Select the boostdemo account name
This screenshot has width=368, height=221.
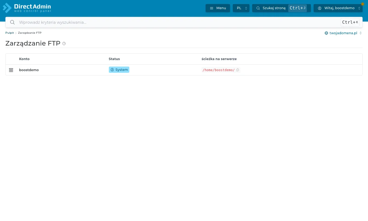coord(29,70)
